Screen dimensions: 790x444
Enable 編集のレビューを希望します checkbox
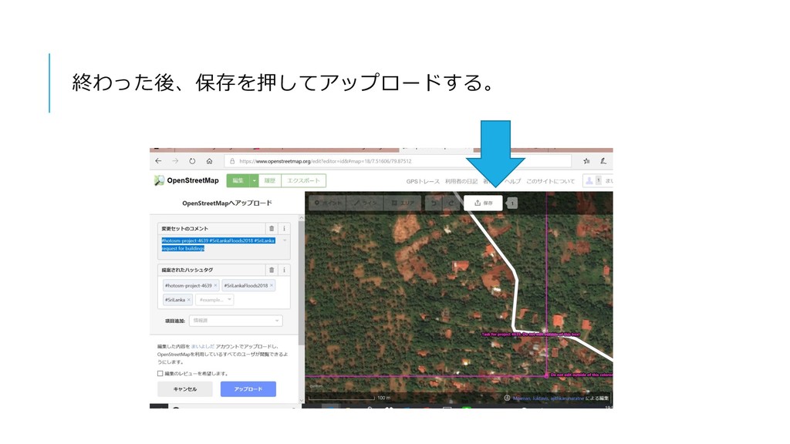pyautogui.click(x=160, y=374)
